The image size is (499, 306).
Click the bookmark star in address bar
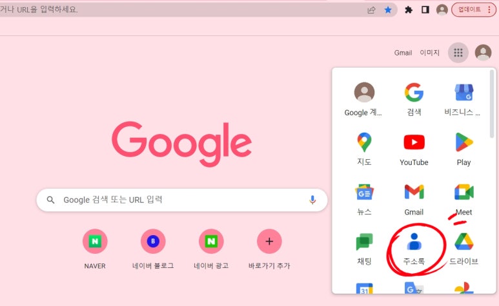[x=387, y=10]
